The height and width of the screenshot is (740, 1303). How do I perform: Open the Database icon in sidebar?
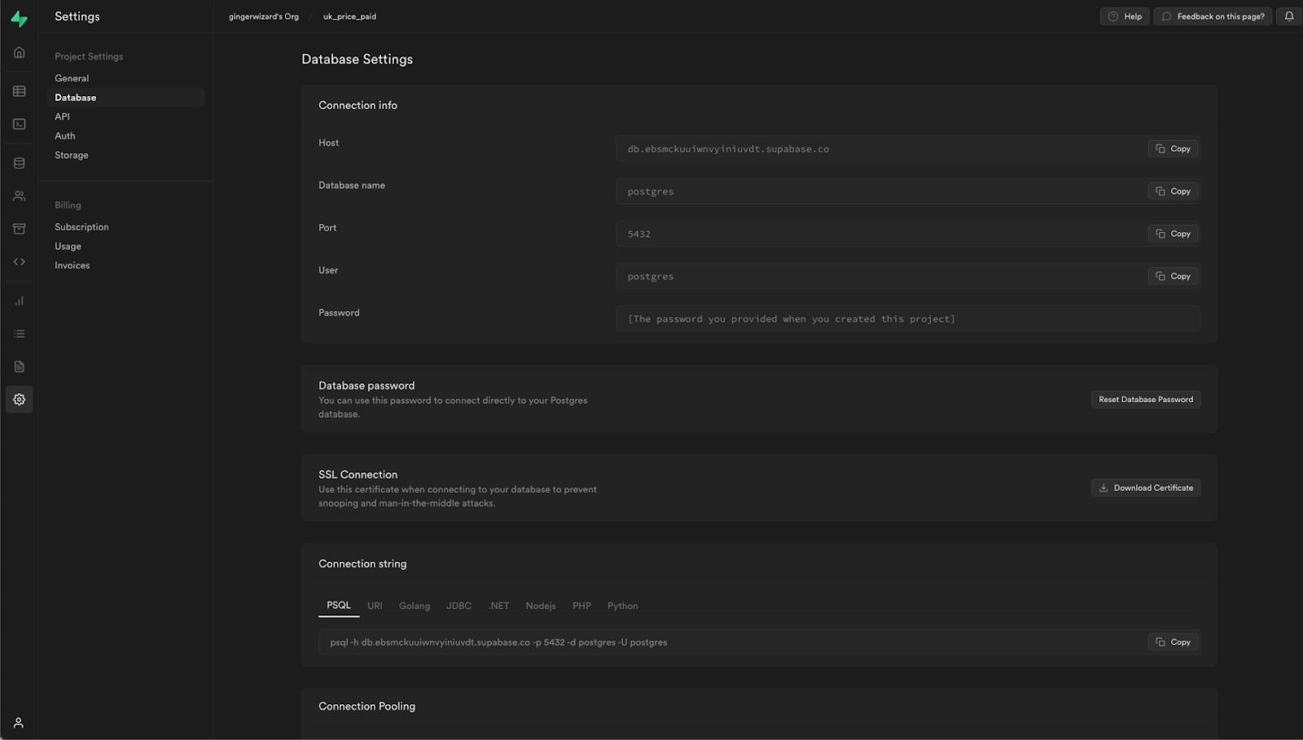(x=19, y=163)
